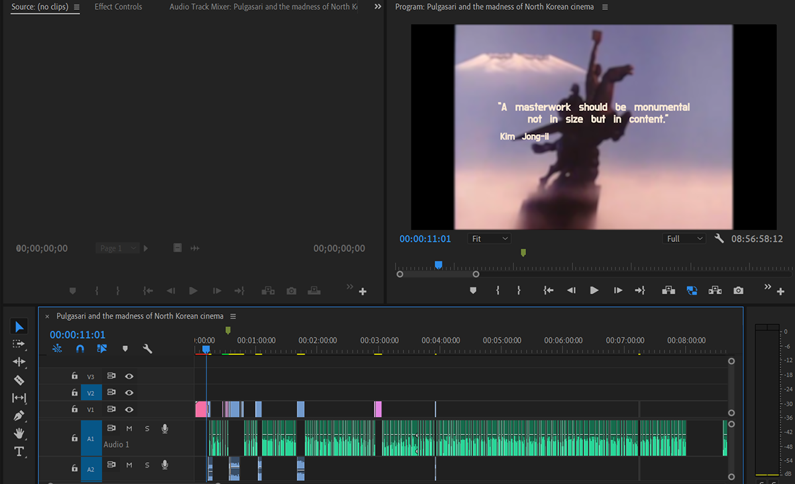Screen dimensions: 795x484
Task: Toggle V2 track targeting
Action: [91, 393]
